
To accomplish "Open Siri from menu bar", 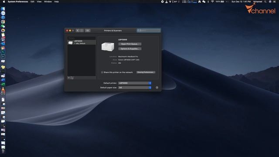I will (270, 2).
